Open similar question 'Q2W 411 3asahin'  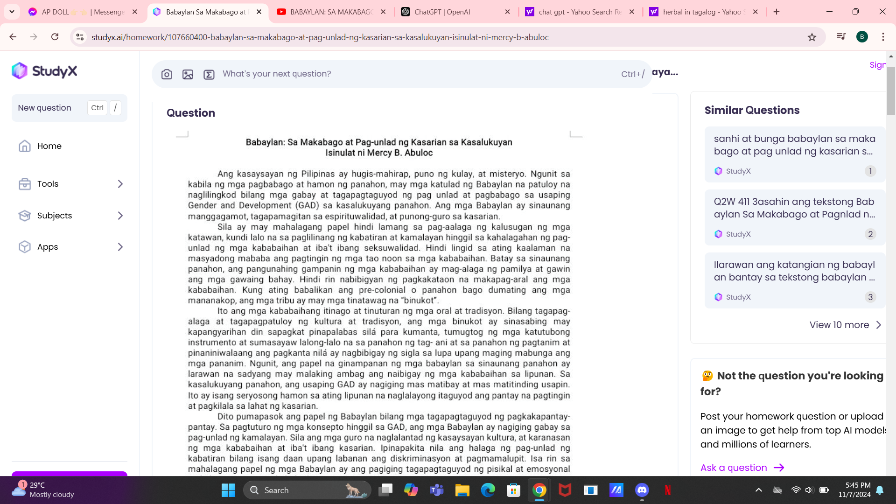(795, 217)
